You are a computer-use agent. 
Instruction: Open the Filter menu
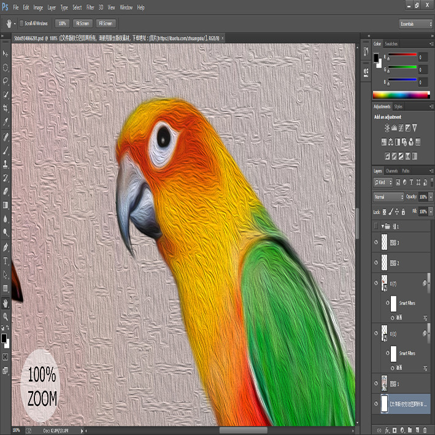90,7
